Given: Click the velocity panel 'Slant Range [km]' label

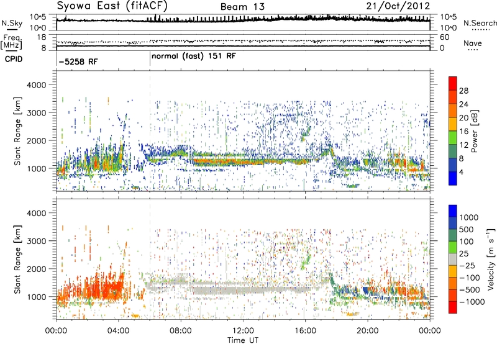Looking at the screenshot, I should [x=17, y=260].
